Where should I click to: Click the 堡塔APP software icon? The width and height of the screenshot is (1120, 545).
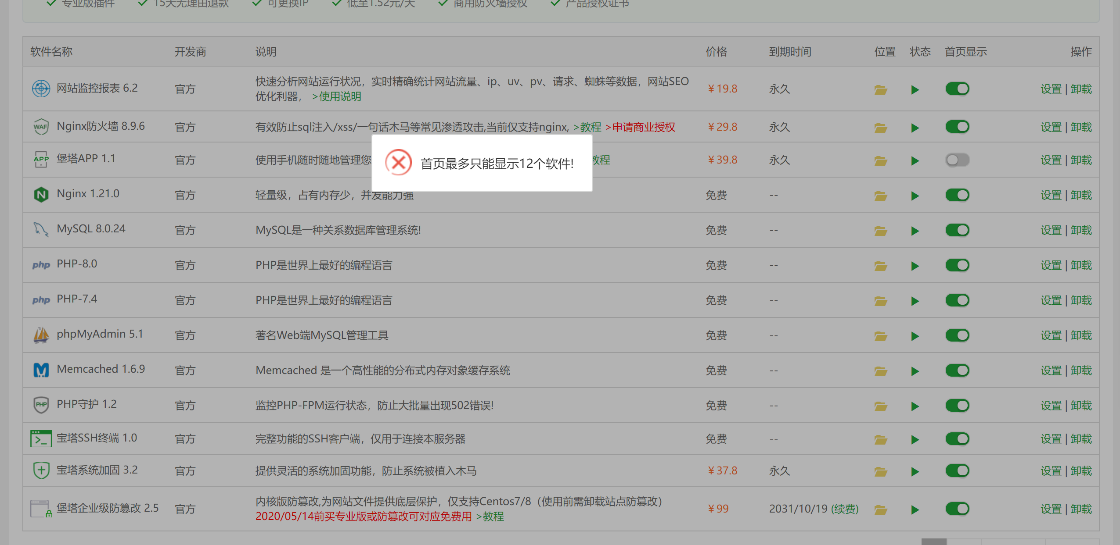coord(41,160)
